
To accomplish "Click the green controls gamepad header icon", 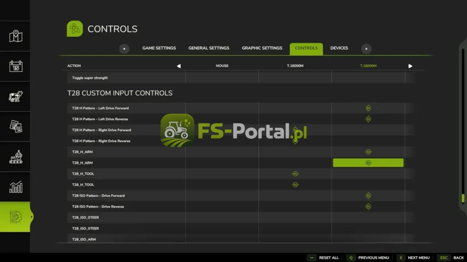I will pyautogui.click(x=75, y=29).
